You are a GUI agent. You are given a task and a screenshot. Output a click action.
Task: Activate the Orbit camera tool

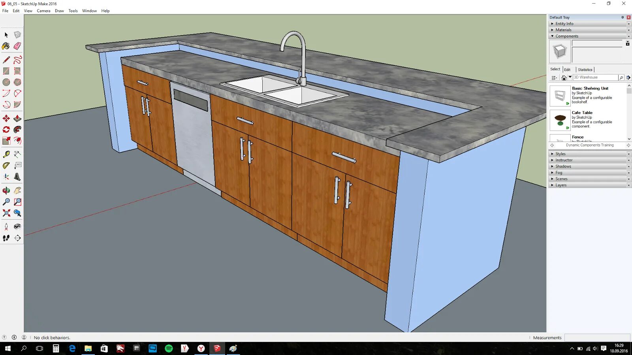coord(6,191)
